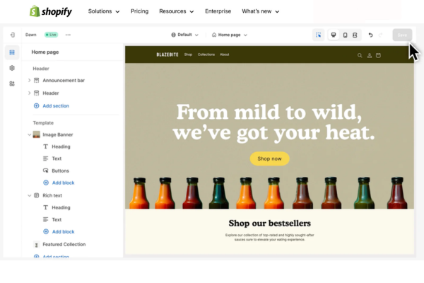Open the app embeds icon
This screenshot has height=283, width=424.
coord(12,83)
